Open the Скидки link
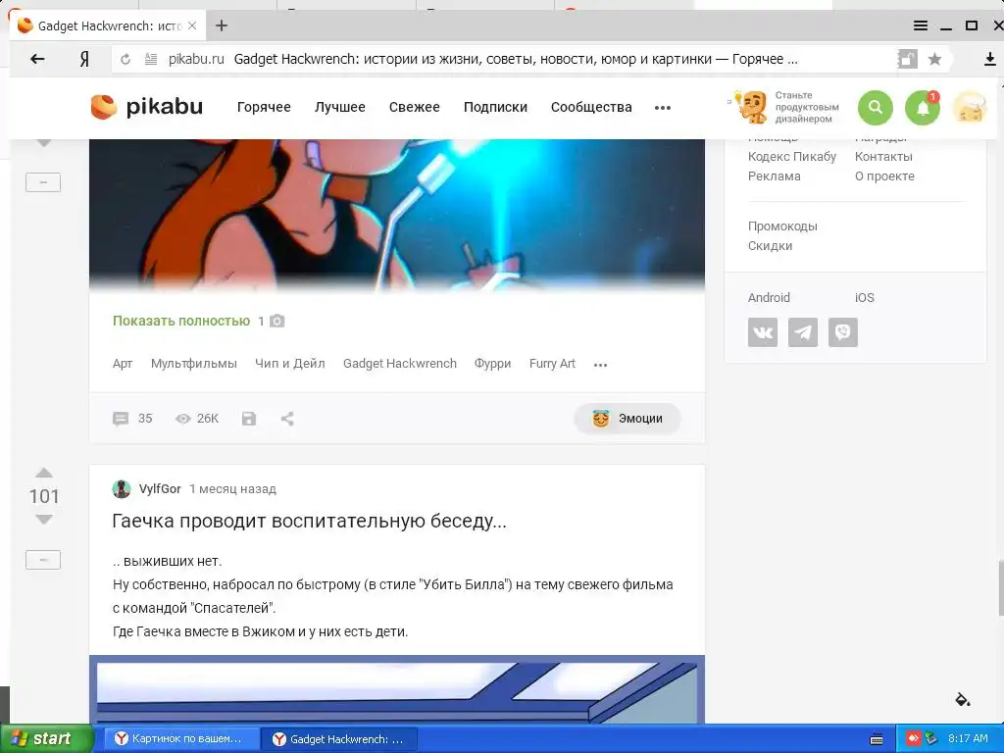The width and height of the screenshot is (1004, 753). (x=771, y=246)
